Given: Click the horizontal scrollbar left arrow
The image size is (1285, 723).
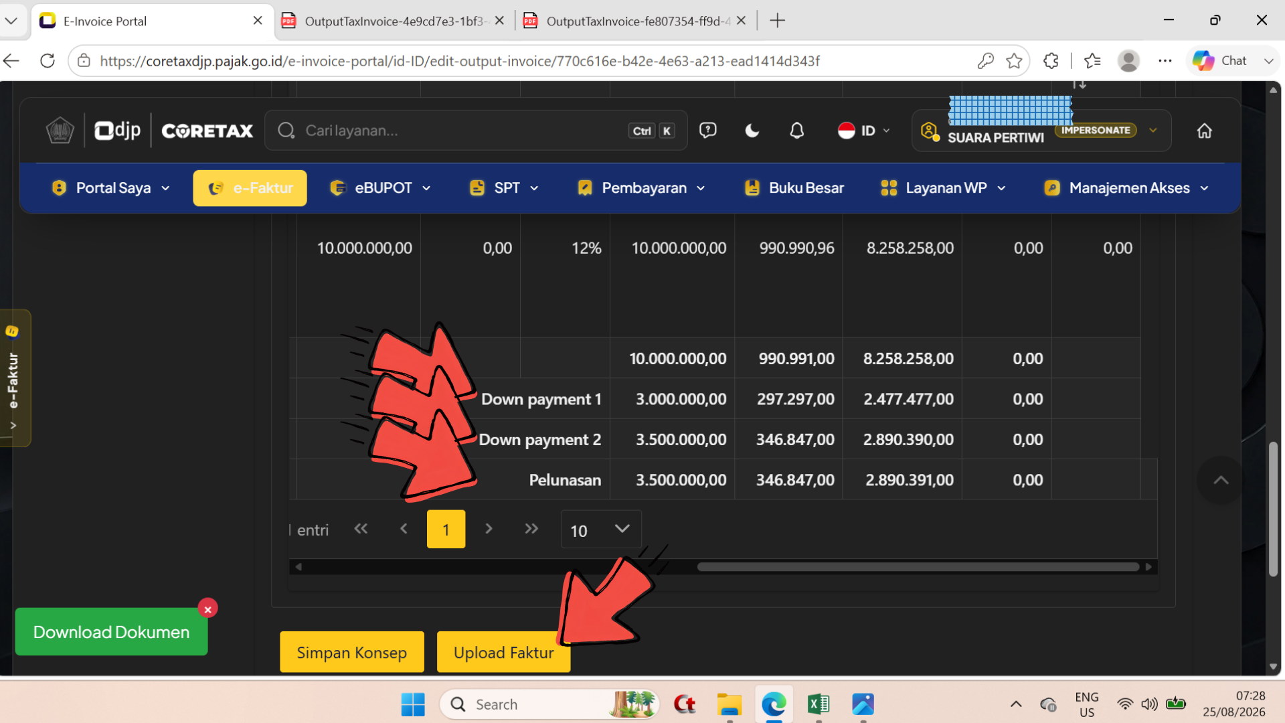Looking at the screenshot, I should 298,567.
